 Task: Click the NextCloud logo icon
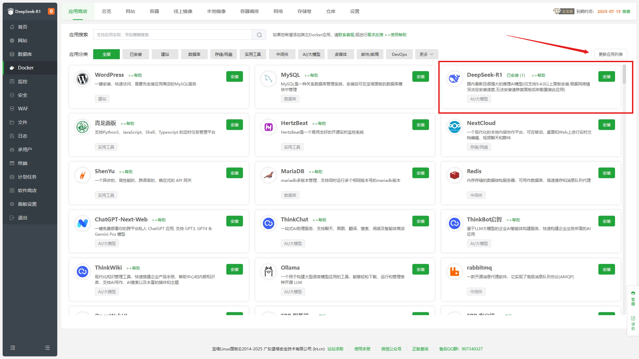pos(455,127)
